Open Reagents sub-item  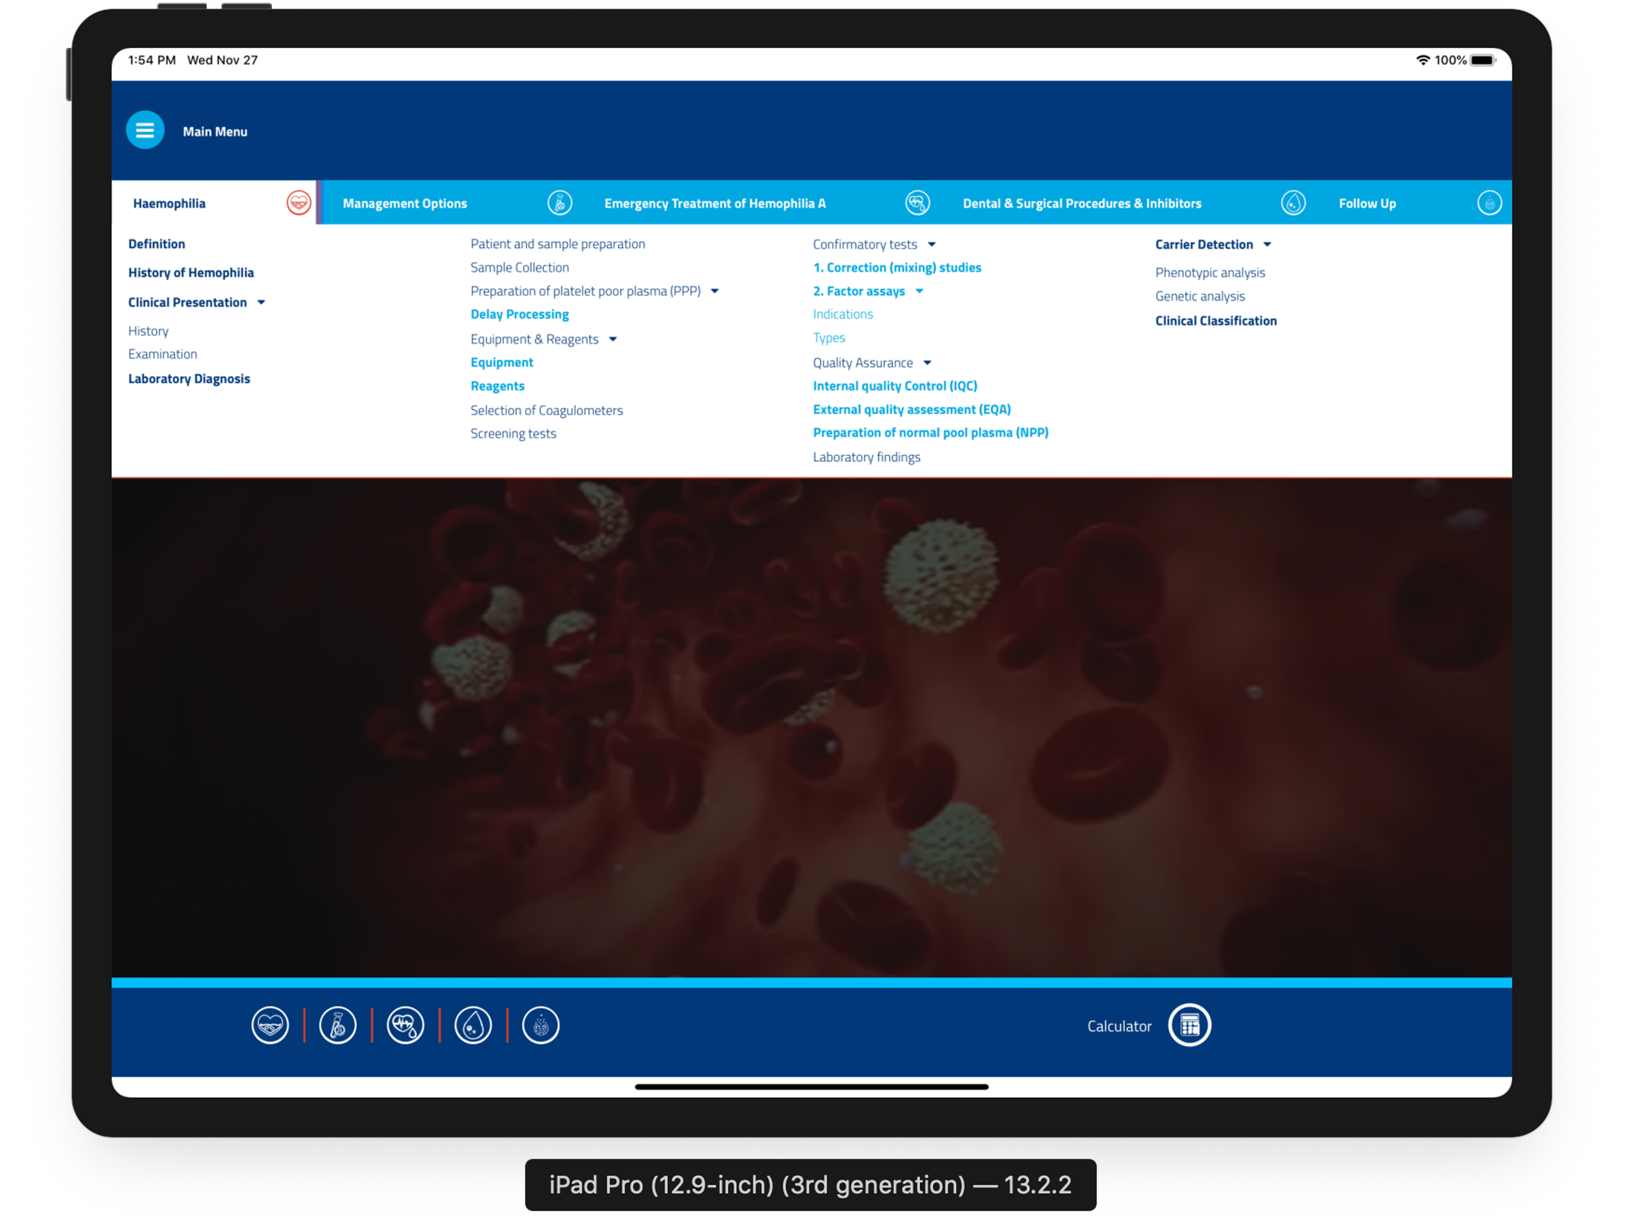498,386
